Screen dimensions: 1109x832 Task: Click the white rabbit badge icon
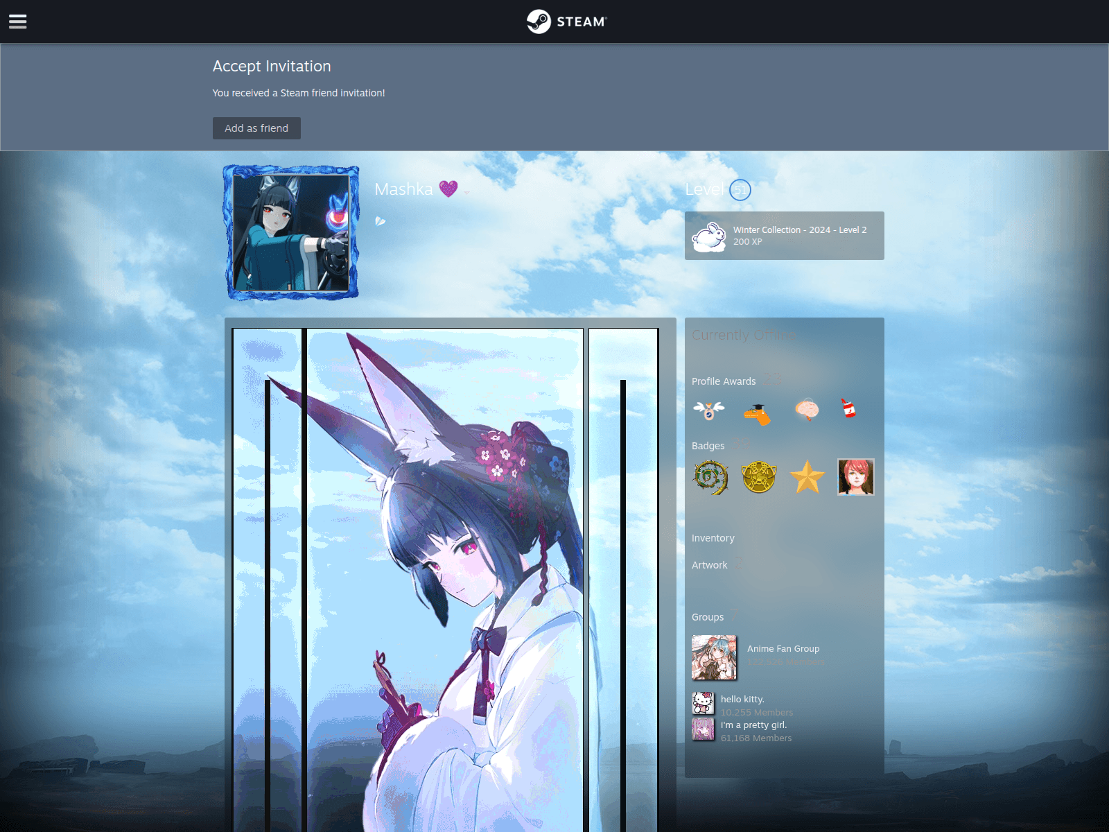pos(709,236)
